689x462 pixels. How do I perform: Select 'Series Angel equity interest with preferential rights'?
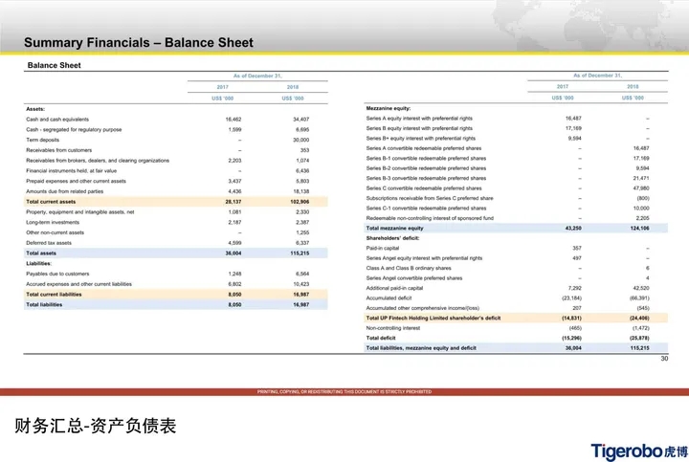[x=424, y=258]
